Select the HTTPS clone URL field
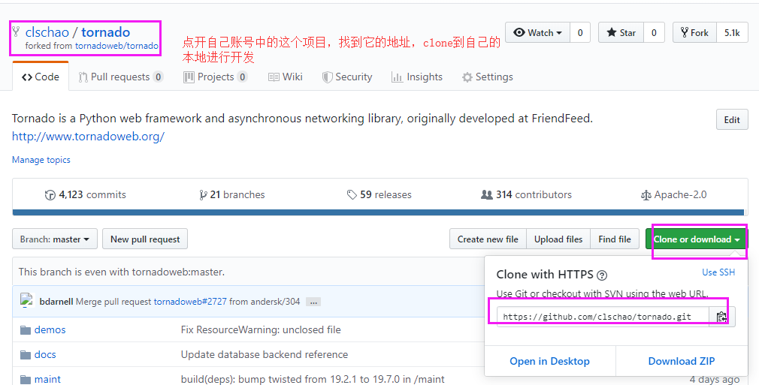 603,317
